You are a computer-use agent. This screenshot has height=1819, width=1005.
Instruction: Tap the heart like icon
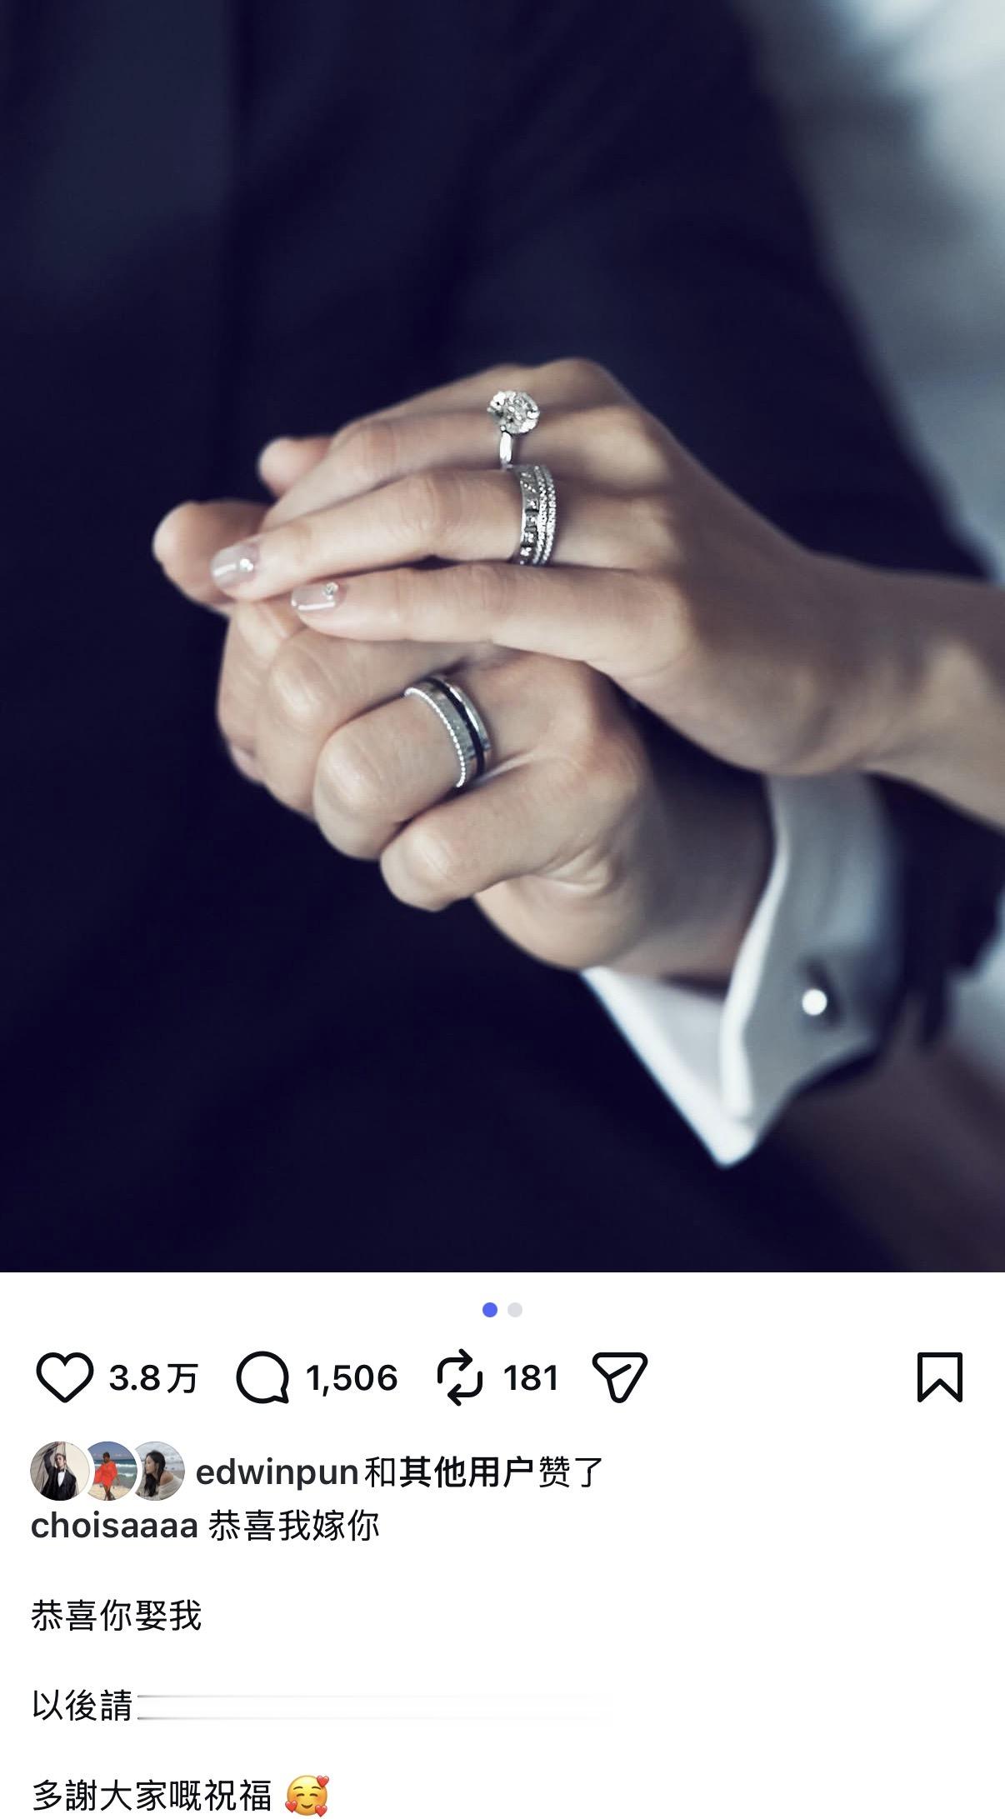(x=64, y=1378)
